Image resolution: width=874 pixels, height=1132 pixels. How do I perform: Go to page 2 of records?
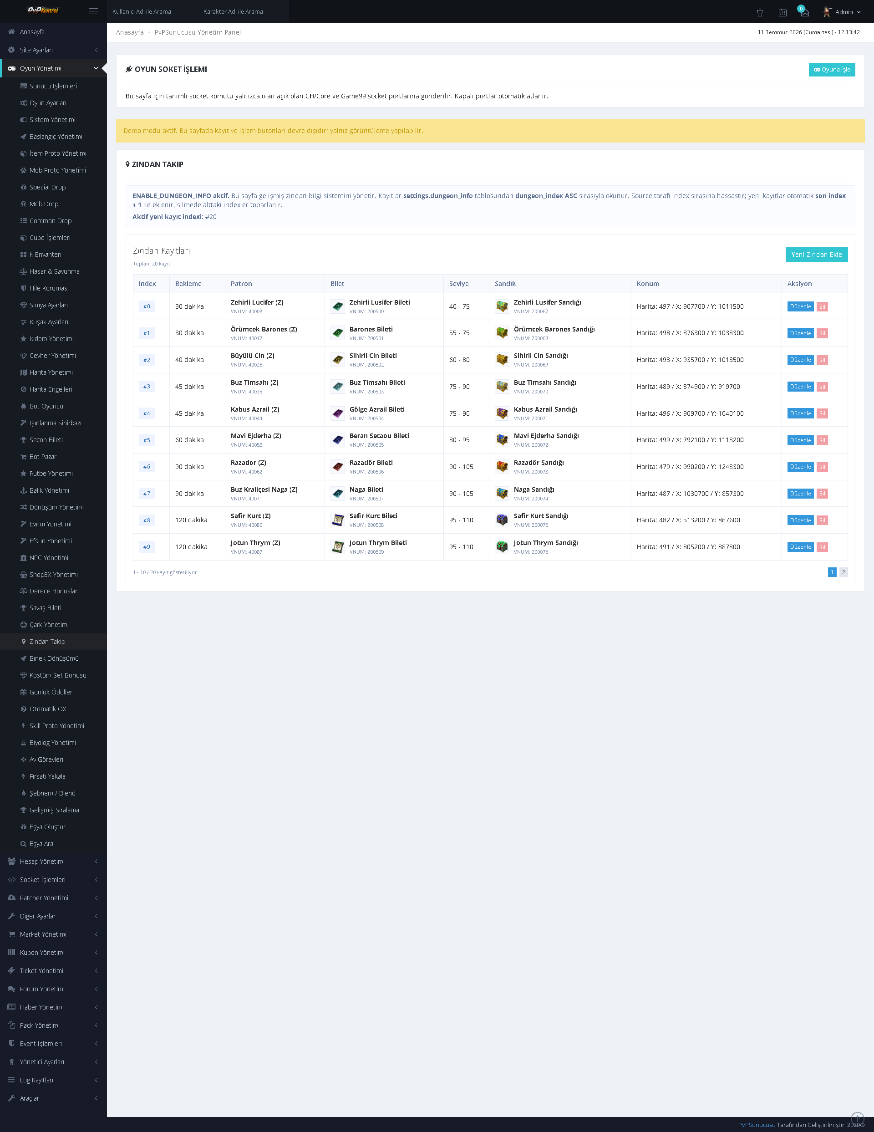pyautogui.click(x=844, y=572)
